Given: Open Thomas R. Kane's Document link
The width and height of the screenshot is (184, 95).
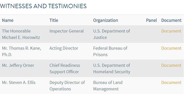Looking at the screenshot, I should point(171,48).
